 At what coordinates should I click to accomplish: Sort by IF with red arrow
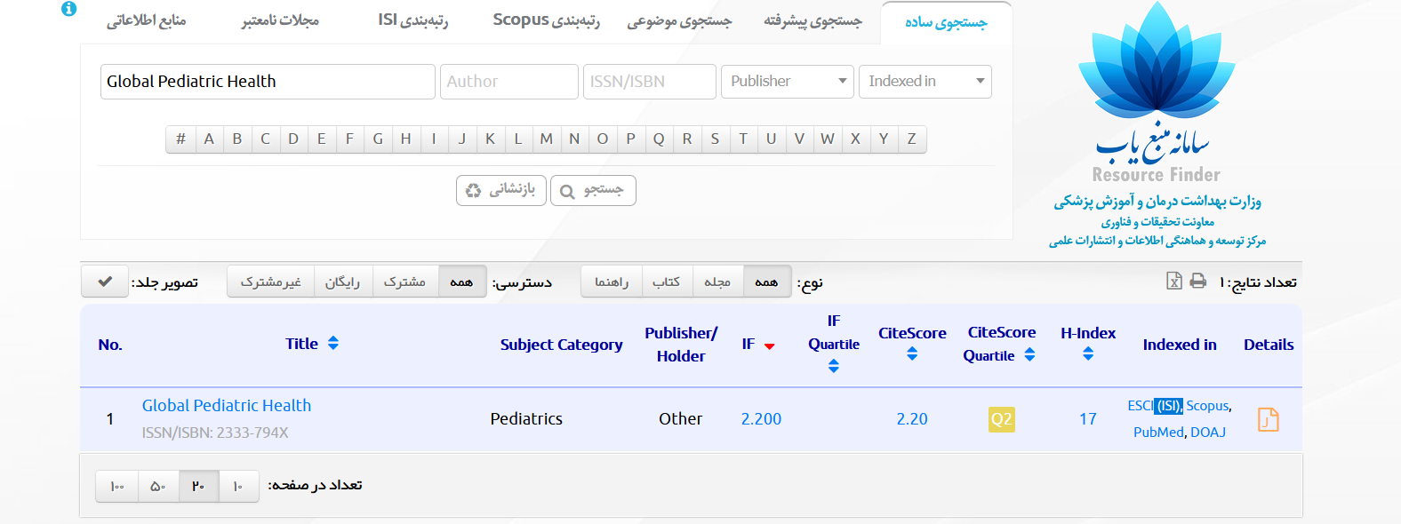tap(770, 346)
